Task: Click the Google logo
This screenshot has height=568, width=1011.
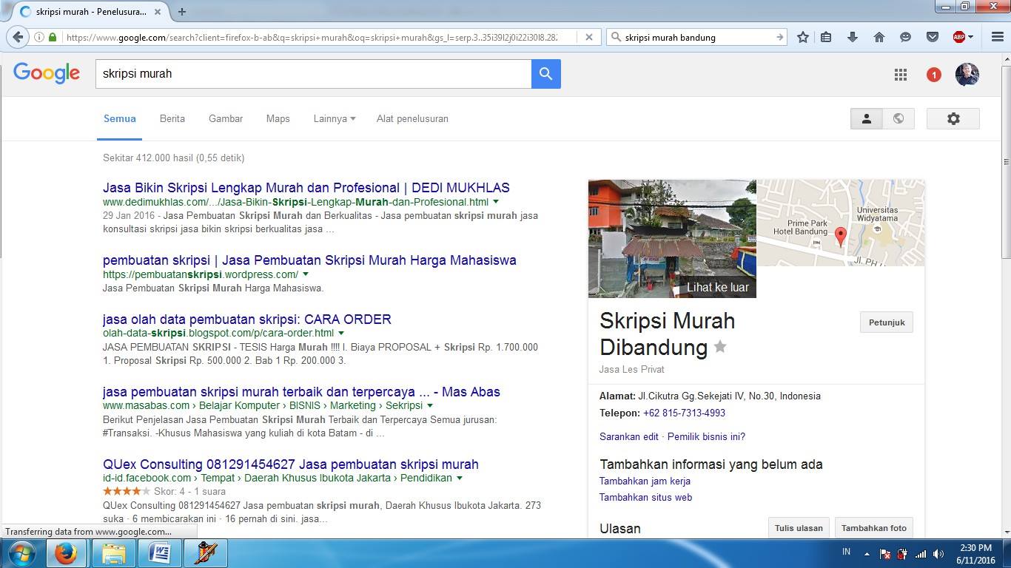Action: point(47,73)
